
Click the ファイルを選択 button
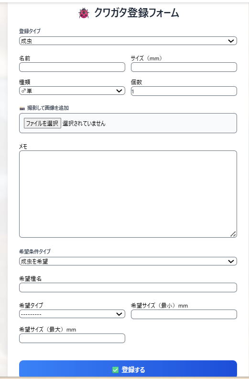(x=43, y=123)
